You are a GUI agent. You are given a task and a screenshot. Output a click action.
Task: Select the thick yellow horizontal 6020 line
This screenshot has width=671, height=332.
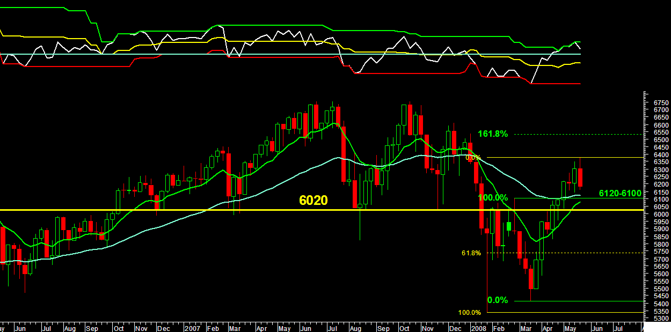pos(321,210)
